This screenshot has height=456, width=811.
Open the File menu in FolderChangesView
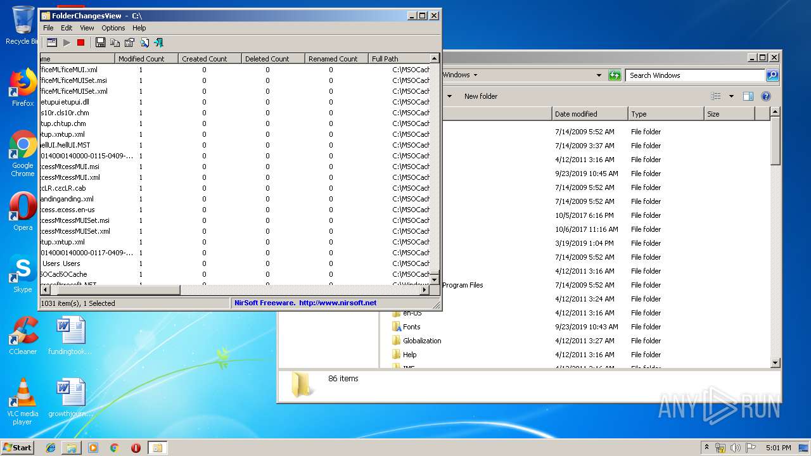pyautogui.click(x=48, y=28)
